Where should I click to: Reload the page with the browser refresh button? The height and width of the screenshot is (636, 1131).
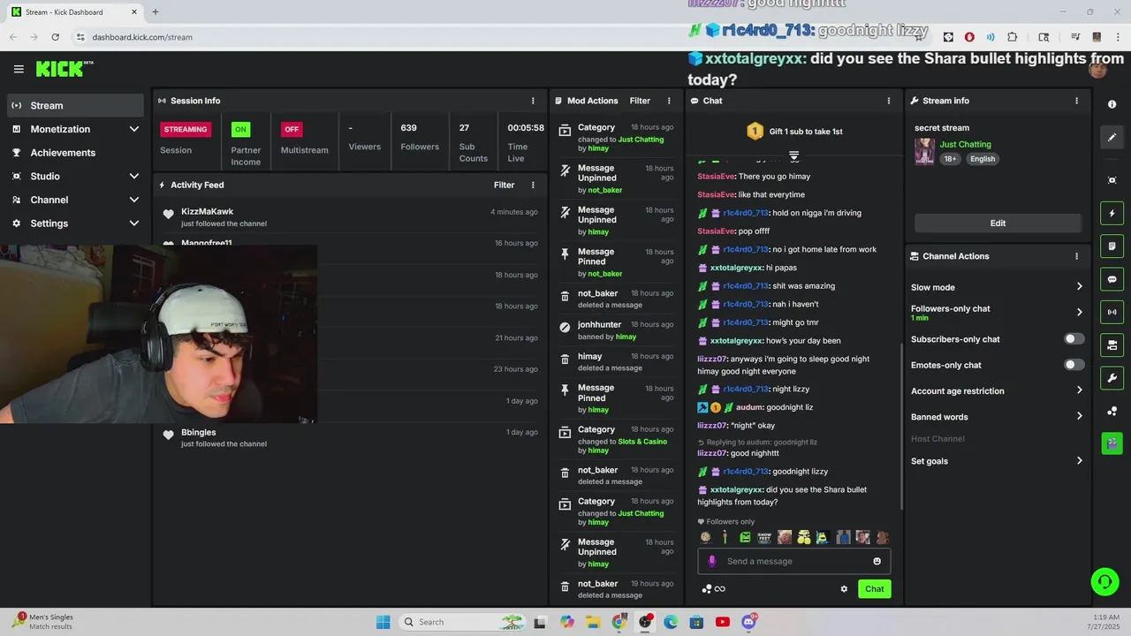[x=55, y=37]
